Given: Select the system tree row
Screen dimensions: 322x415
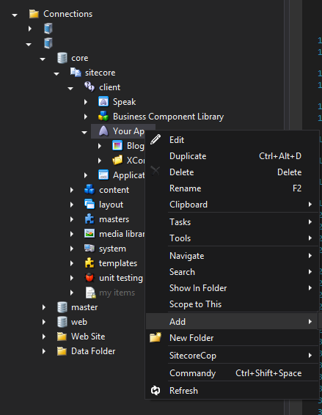Looking at the screenshot, I should pos(112,249).
